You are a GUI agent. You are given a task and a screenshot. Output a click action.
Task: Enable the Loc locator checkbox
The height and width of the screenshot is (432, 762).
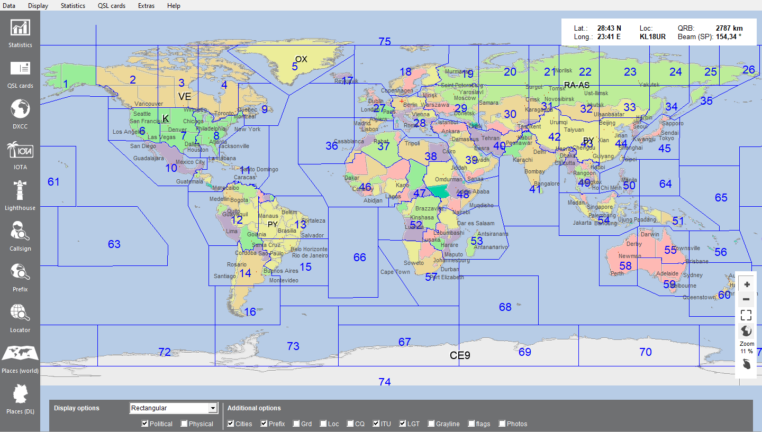point(323,424)
